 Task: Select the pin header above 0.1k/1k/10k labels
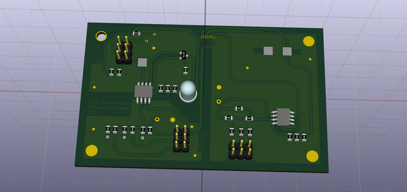241,149
